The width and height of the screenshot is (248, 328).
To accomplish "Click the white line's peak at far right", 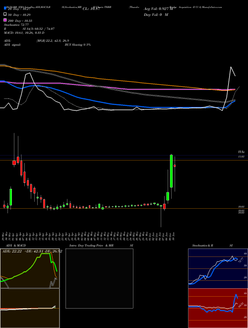I will [x=231, y=67].
